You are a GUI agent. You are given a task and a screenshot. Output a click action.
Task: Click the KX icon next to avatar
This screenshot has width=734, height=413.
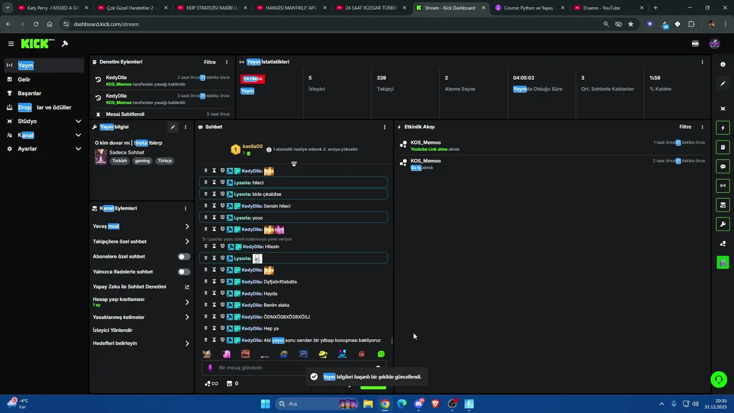click(696, 44)
